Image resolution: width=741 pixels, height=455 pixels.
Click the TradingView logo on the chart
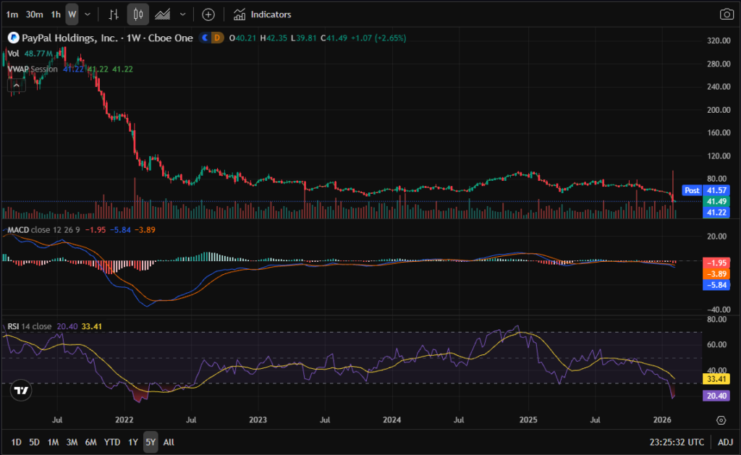pos(22,391)
